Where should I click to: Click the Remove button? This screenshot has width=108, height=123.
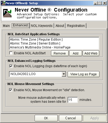click(60, 53)
